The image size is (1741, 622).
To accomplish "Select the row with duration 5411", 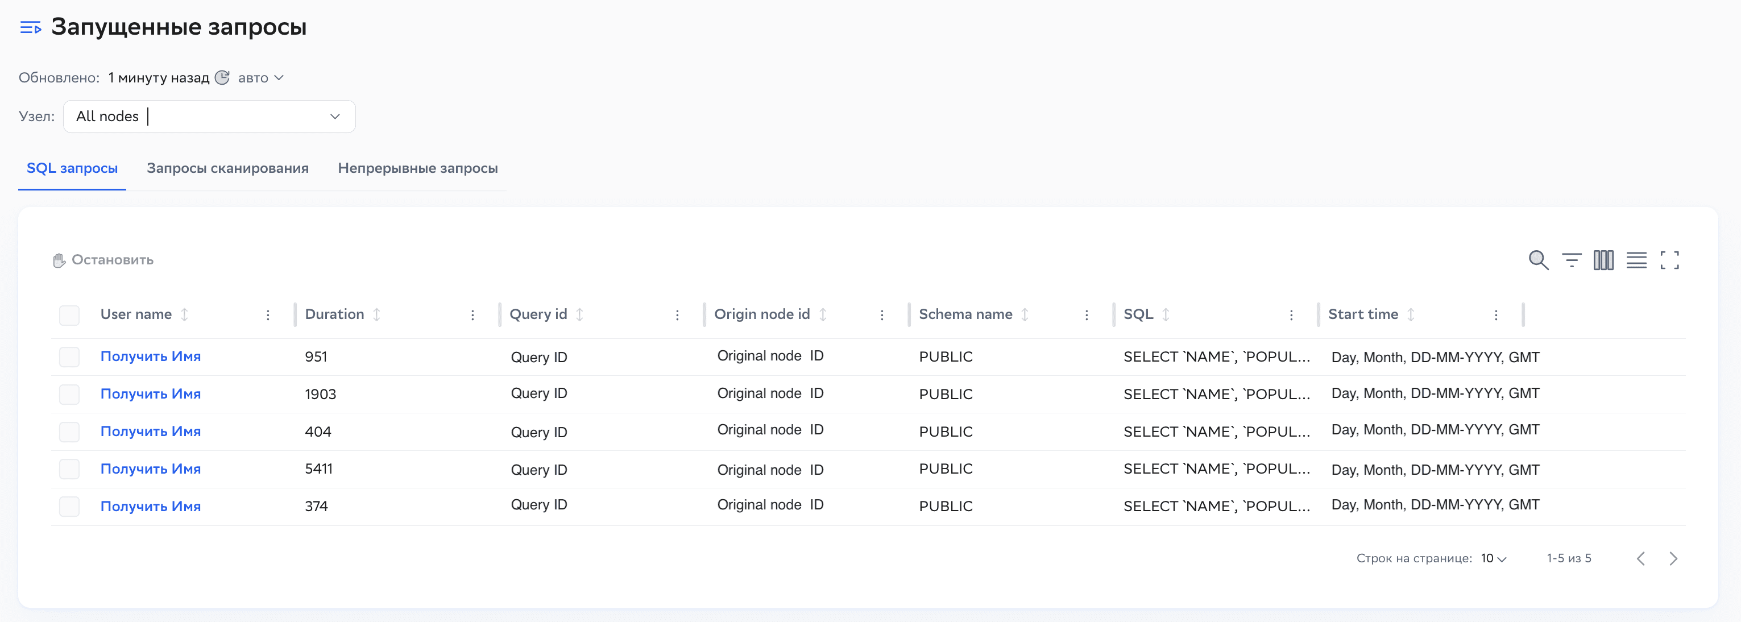I will pos(69,469).
